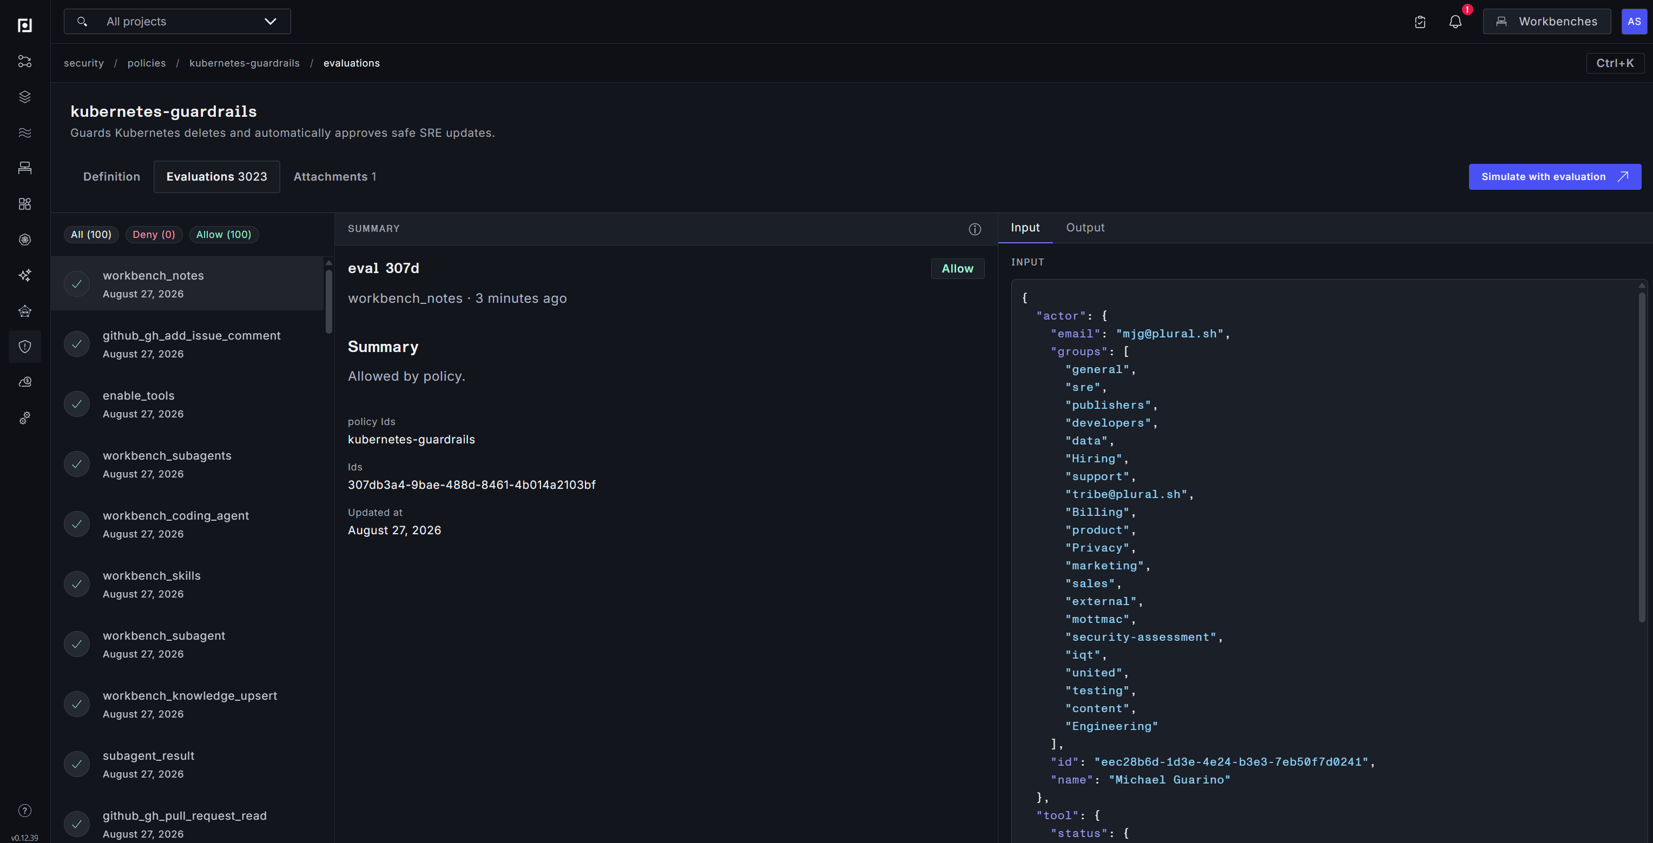The image size is (1653, 843).
Task: Open the clipboard checklist icon in header
Action: point(1420,22)
